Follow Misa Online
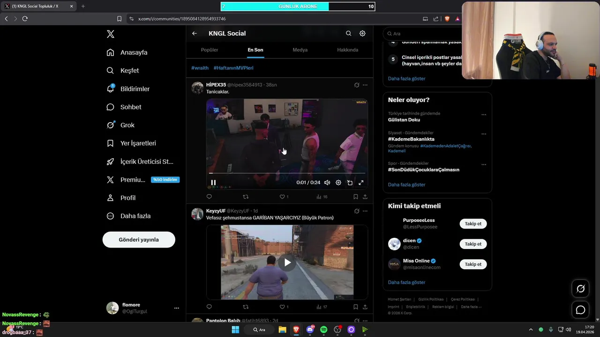Screen dimensions: 600x337 [473, 264]
